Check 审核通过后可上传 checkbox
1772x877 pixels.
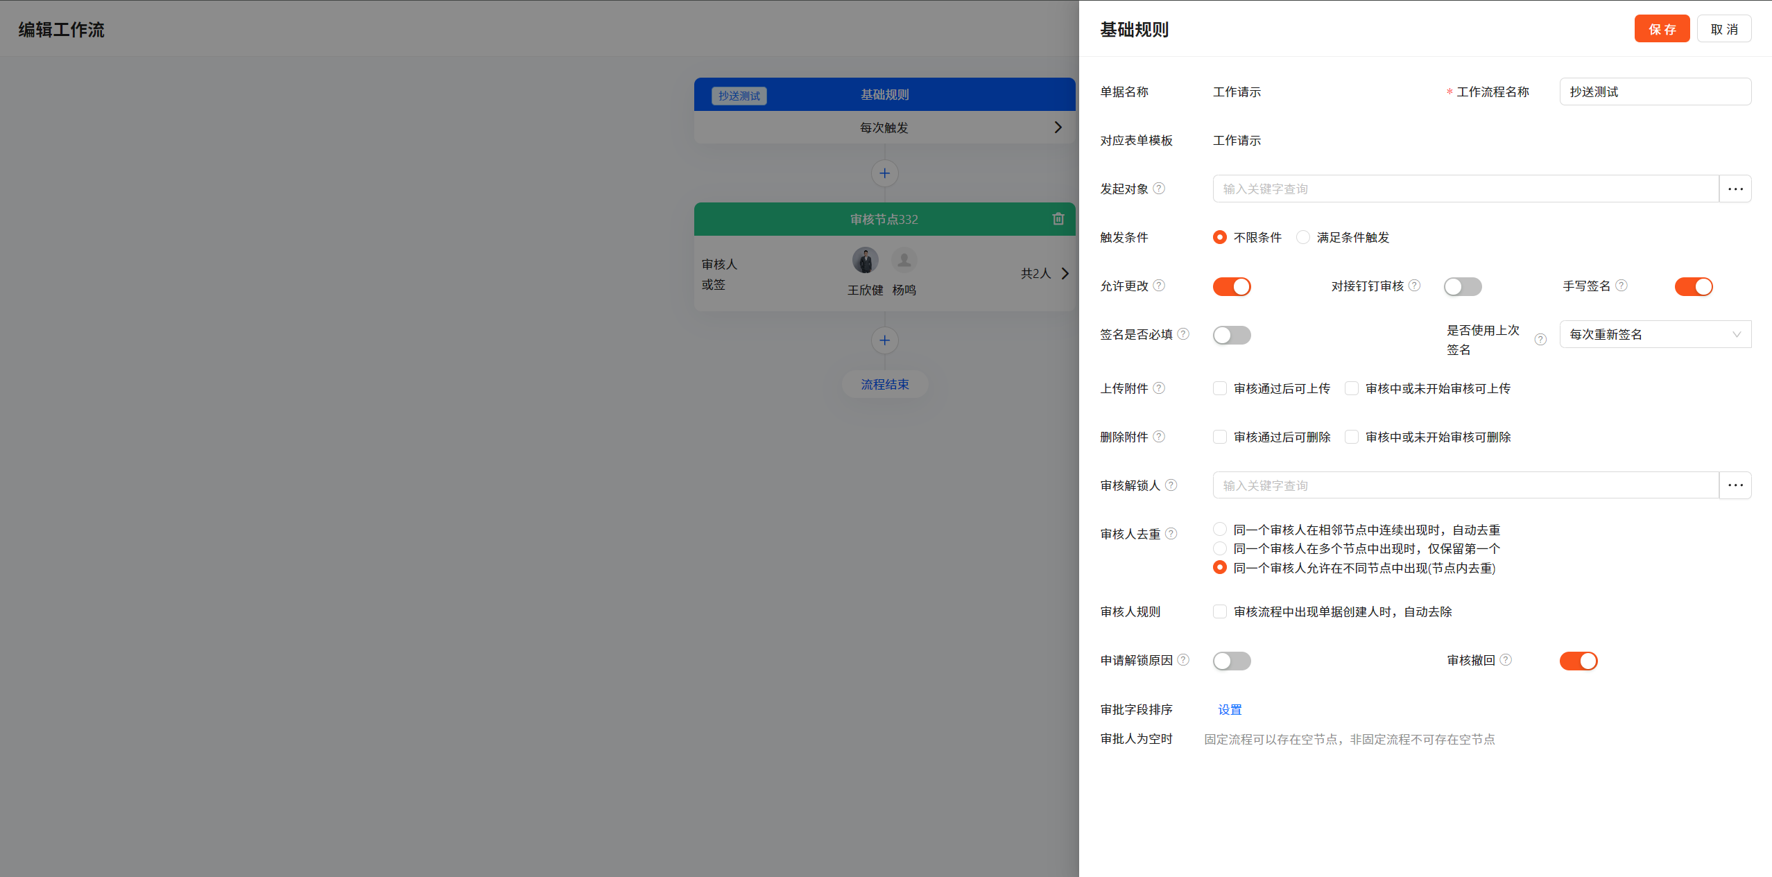(1220, 388)
